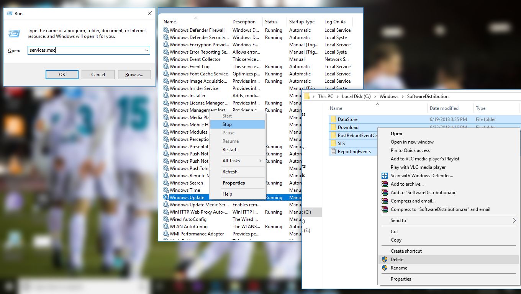Click WinRAR icon beside Compress and email

[x=384, y=201]
